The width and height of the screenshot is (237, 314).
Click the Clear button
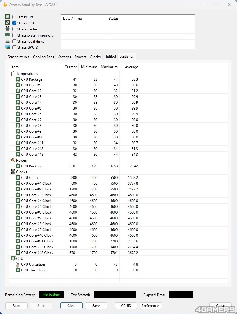coord(71,306)
